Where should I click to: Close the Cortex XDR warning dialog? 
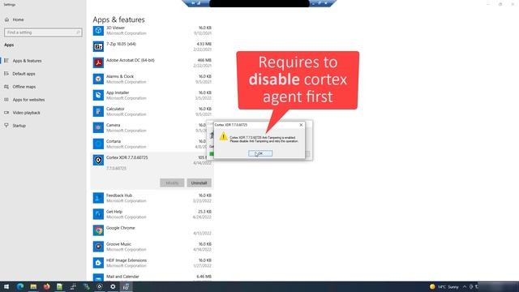coord(301,125)
